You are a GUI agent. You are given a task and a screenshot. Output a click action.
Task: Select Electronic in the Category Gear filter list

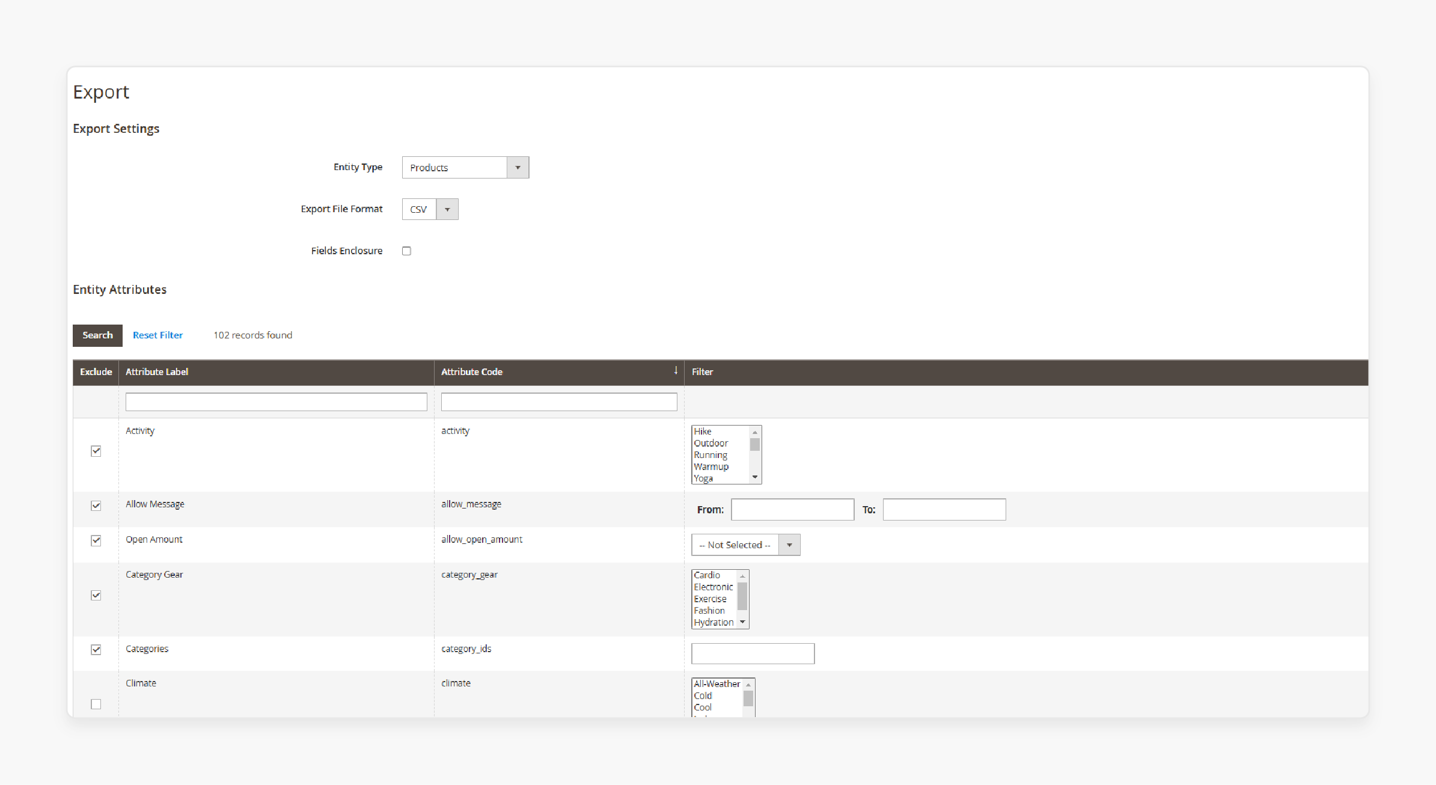pyautogui.click(x=712, y=587)
